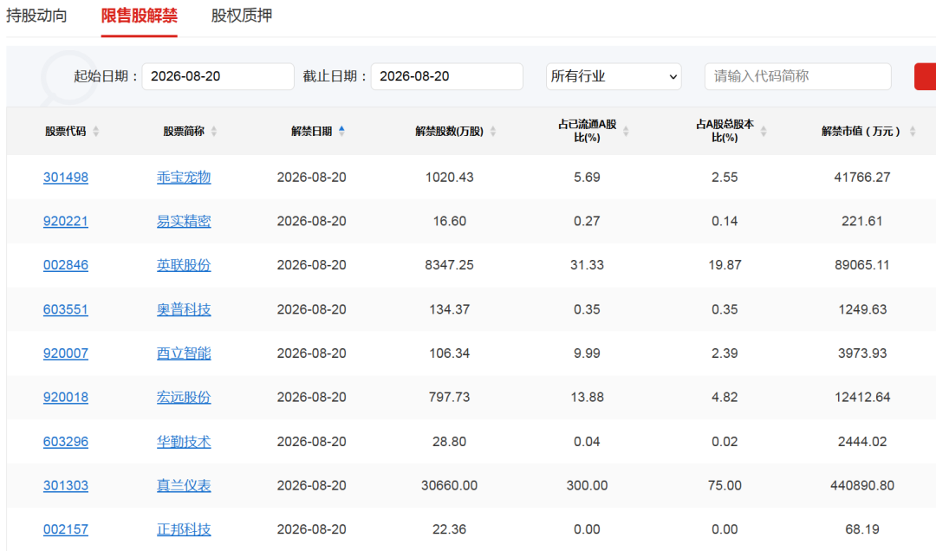Sort by 解禁股数(万股) column arrows
Viewport: 936px width, 551px height.
493,132
